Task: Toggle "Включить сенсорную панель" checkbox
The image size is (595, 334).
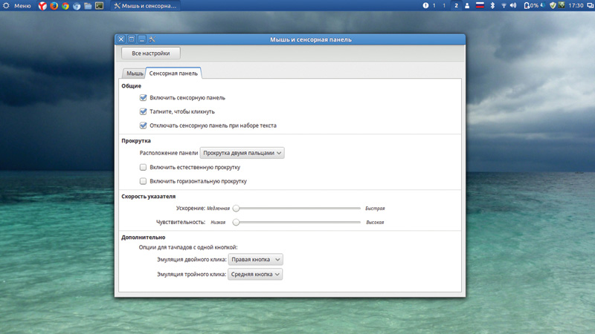Action: tap(144, 98)
